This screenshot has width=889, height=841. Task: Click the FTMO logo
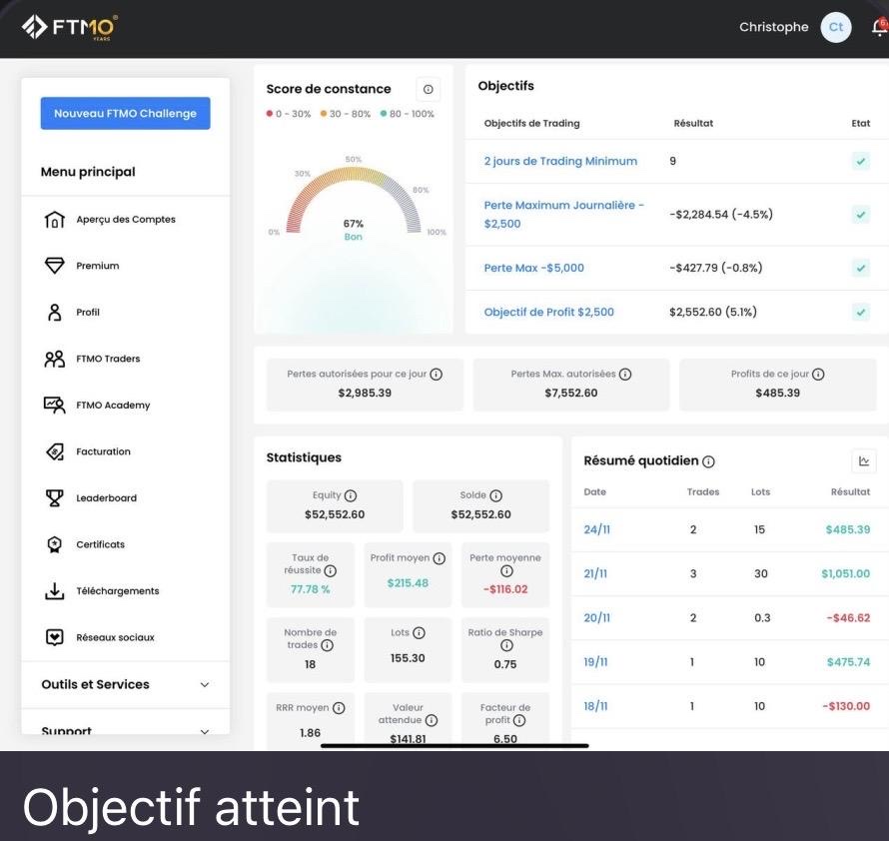(x=69, y=27)
